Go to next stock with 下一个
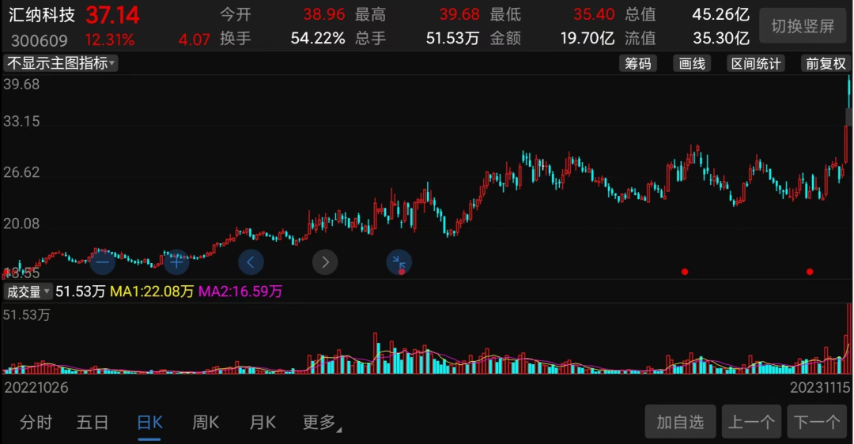 click(817, 422)
